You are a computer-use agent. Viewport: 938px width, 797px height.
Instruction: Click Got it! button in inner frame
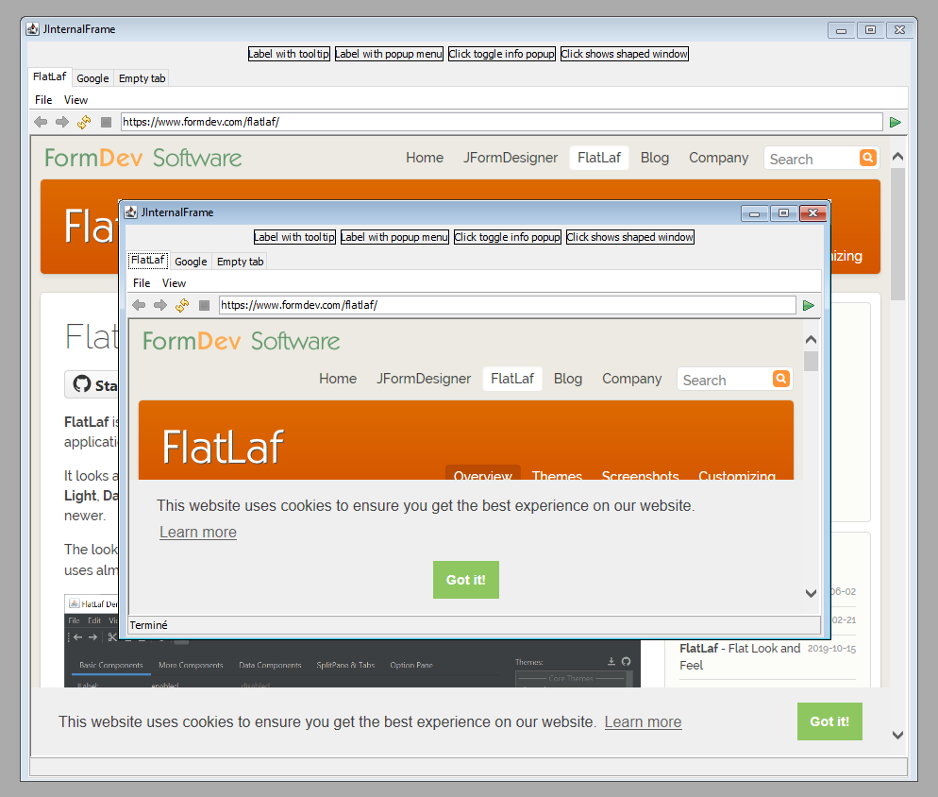pos(466,580)
